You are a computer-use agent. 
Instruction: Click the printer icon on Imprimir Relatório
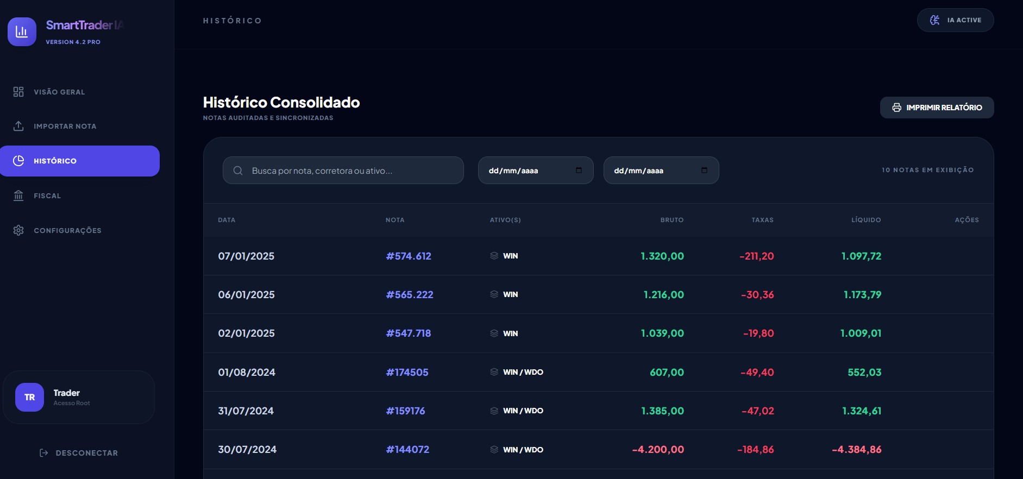tap(896, 108)
